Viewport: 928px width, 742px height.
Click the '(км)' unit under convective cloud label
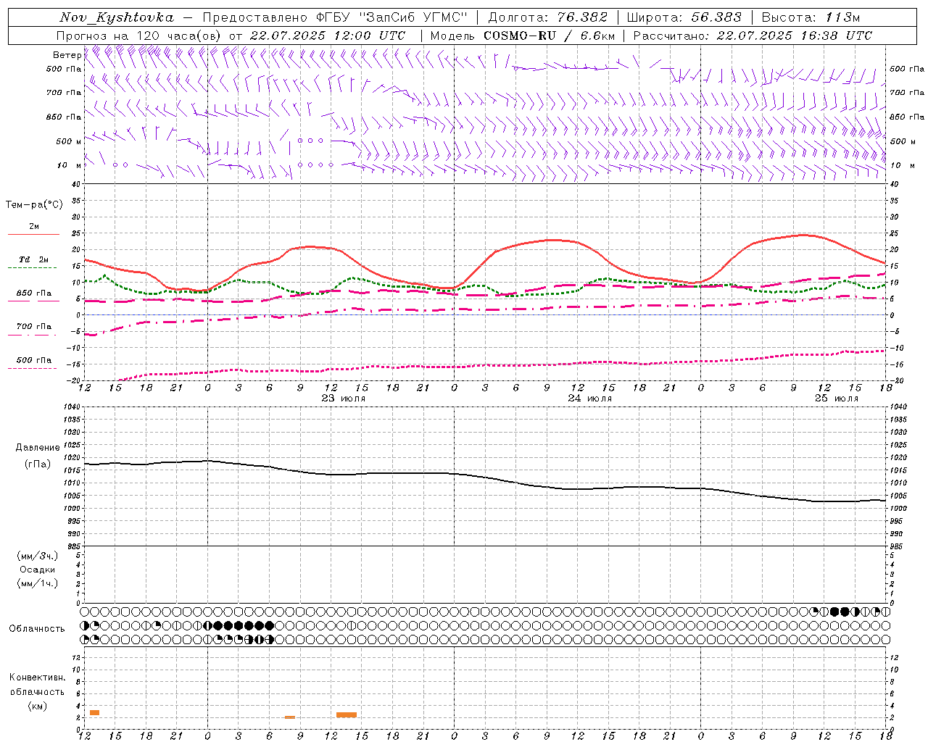[37, 706]
